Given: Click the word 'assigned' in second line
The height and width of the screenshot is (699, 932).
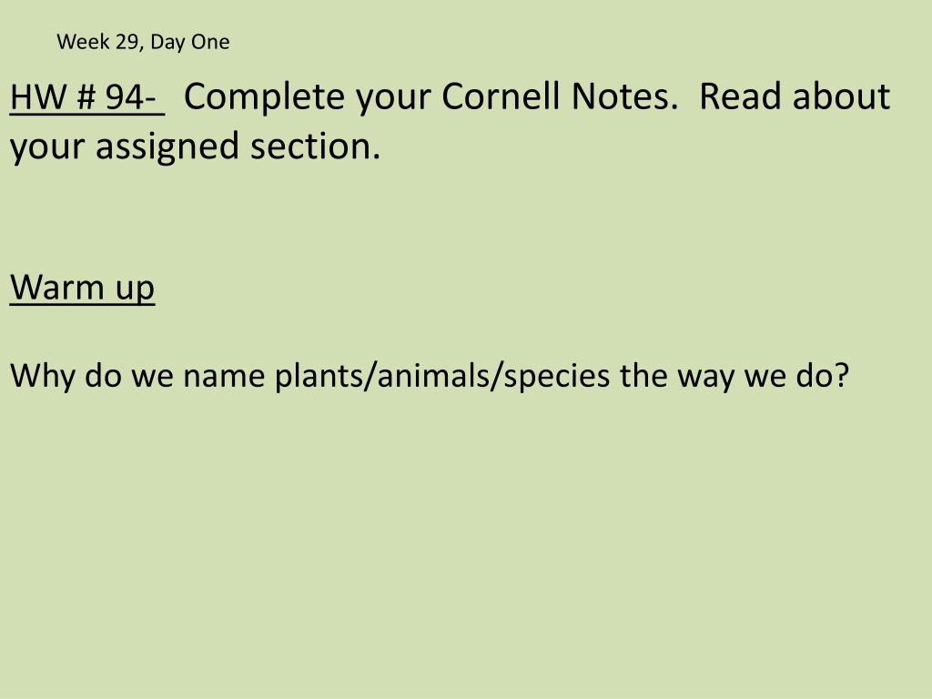Looking at the screenshot, I should point(167,147).
